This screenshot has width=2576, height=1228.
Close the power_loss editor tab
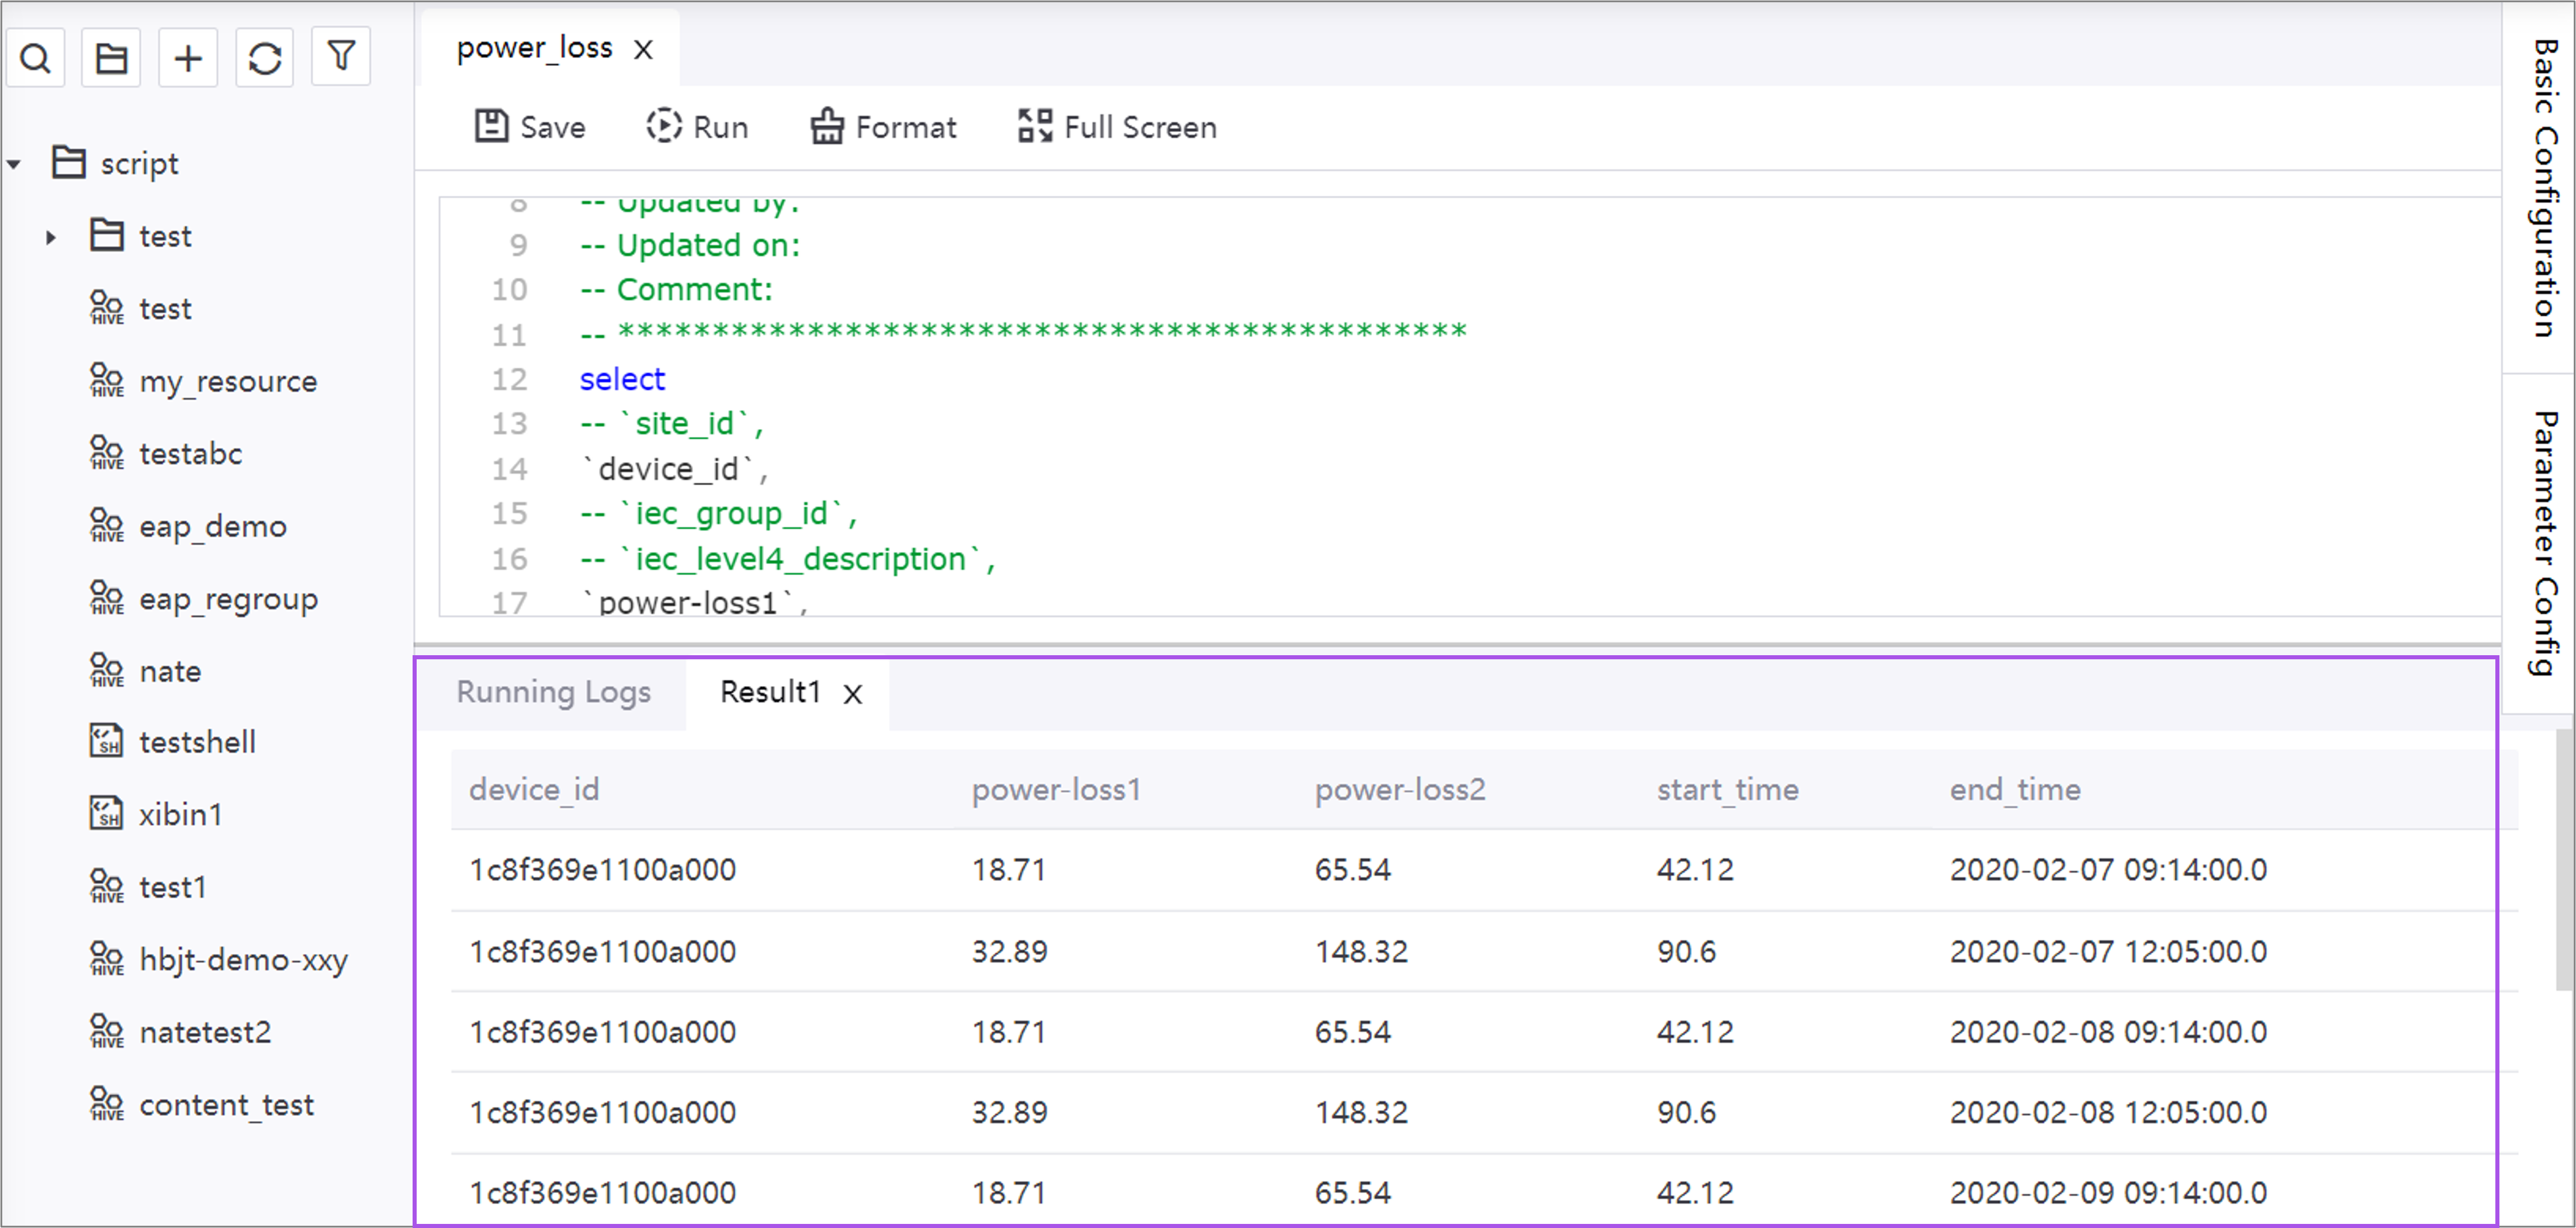(643, 49)
